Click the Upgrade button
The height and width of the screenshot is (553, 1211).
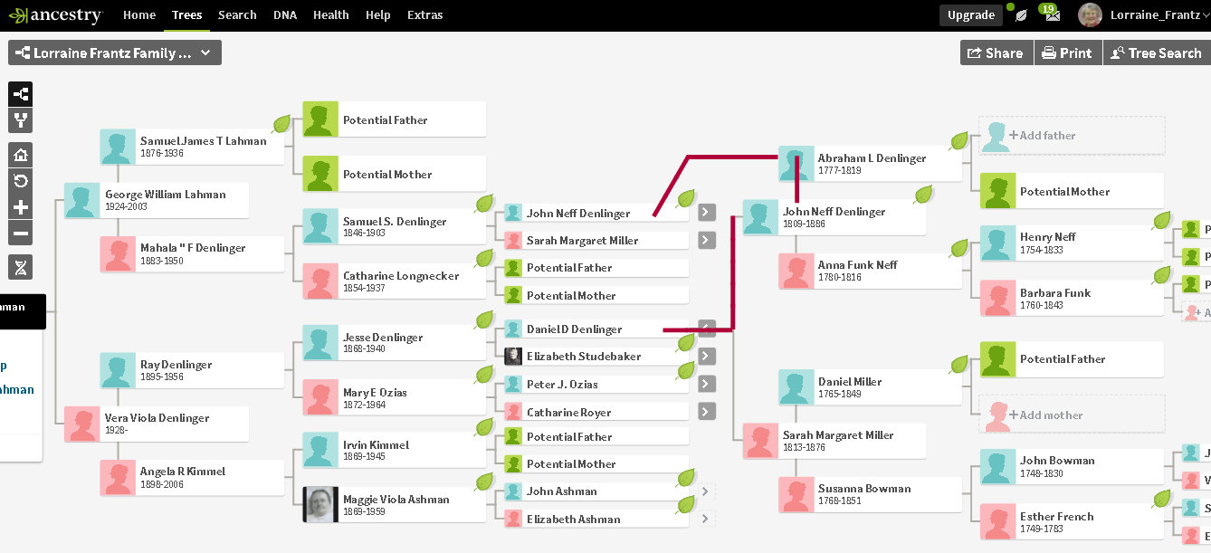tap(970, 15)
